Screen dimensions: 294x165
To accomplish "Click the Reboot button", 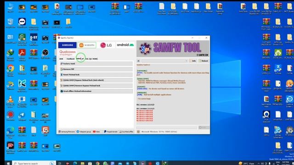I will tap(204, 61).
